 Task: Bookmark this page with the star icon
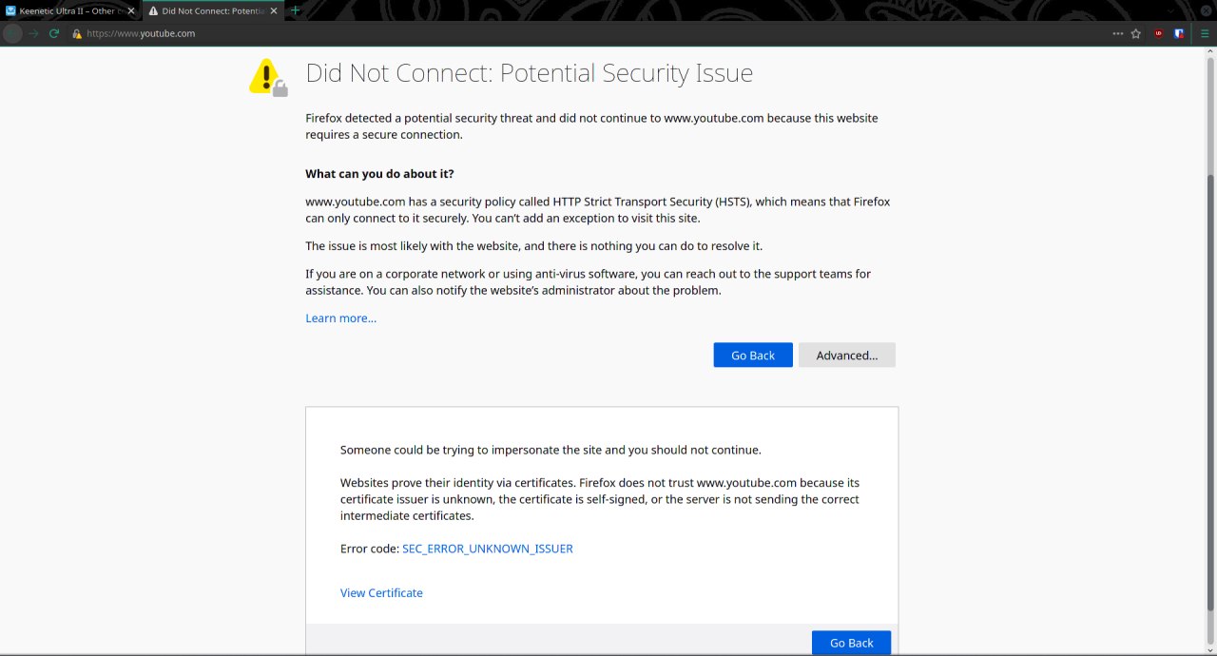click(1135, 33)
